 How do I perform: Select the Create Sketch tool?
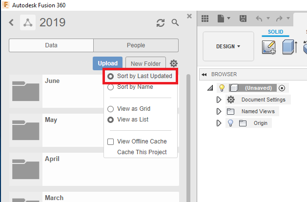point(269,48)
